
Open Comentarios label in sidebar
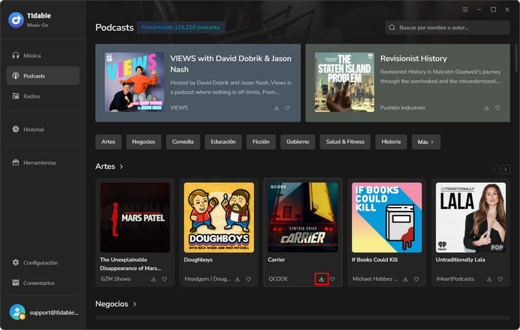click(x=39, y=283)
